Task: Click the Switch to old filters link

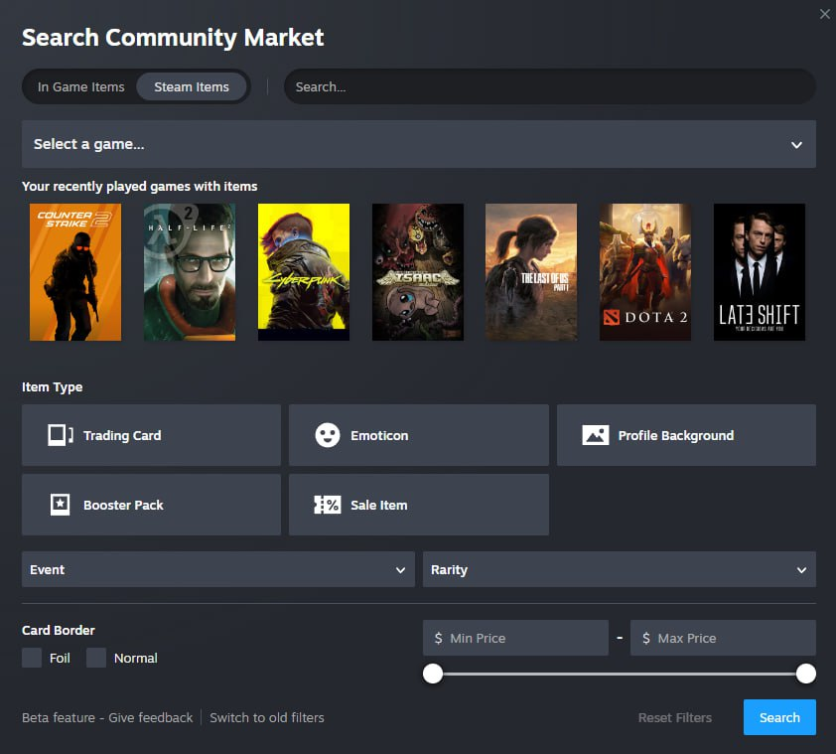Action: [x=267, y=717]
